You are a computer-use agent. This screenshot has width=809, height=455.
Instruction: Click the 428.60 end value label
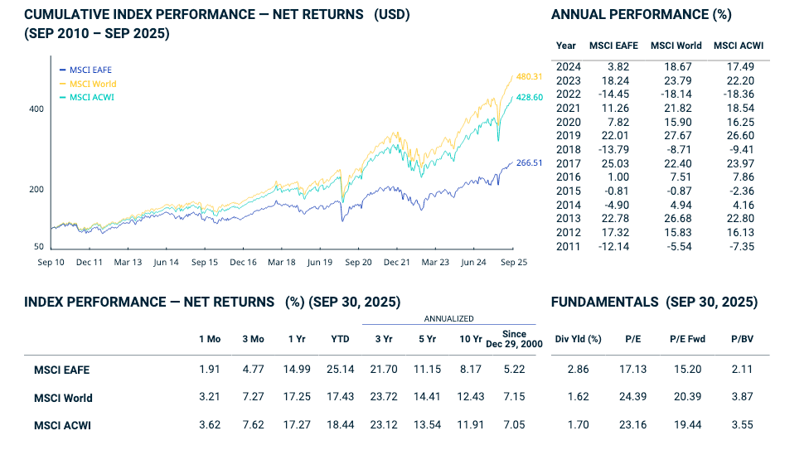529,97
